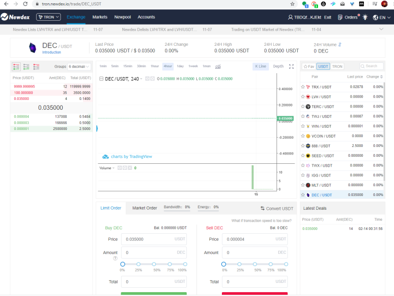Click the SEED / USDT coin icon
The width and height of the screenshot is (394, 296).
pos(308,156)
